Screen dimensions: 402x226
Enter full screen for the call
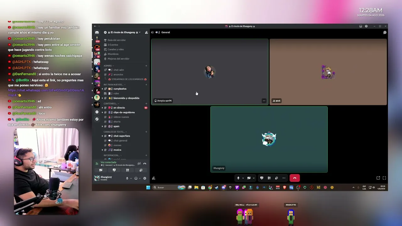pyautogui.click(x=384, y=178)
